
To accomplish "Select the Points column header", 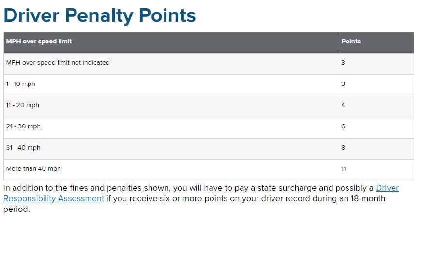I will (377, 42).
